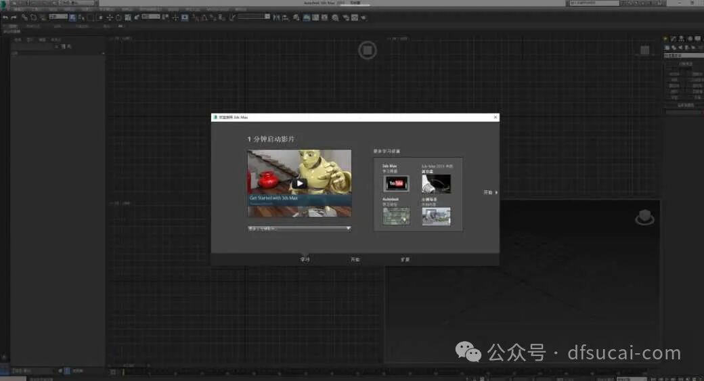
Task: Switch to the 扩展 tab in welcome dialog
Action: (405, 259)
